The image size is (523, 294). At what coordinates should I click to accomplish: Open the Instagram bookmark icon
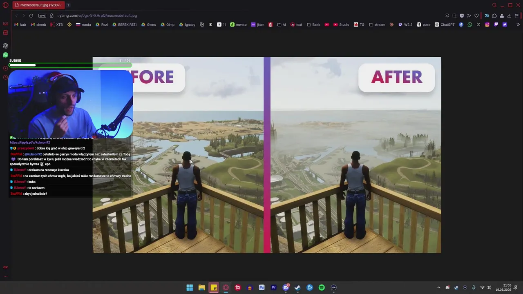point(487,24)
